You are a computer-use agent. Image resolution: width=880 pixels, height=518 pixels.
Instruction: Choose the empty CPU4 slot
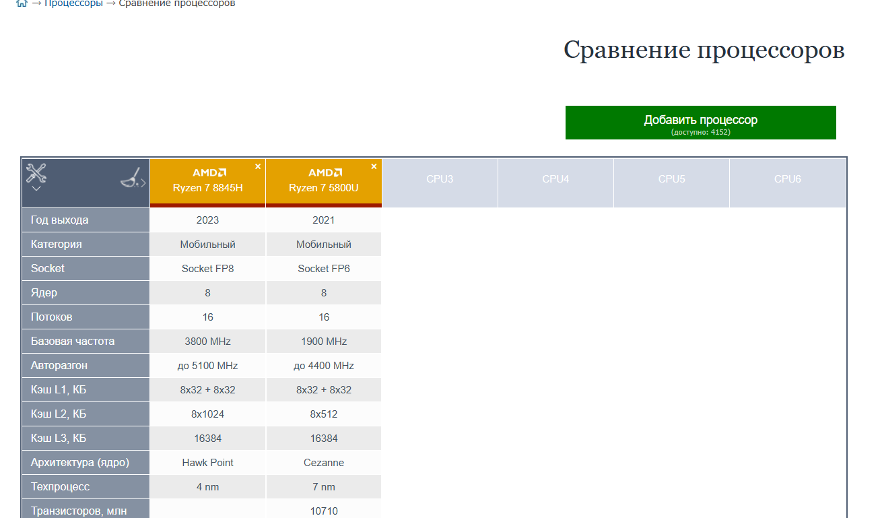(555, 183)
